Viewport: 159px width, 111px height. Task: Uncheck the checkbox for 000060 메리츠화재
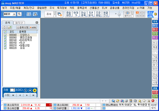5,38
